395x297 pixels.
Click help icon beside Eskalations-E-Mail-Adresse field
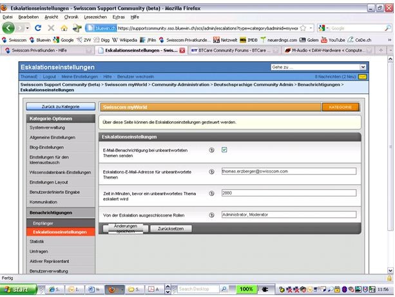tap(211, 172)
